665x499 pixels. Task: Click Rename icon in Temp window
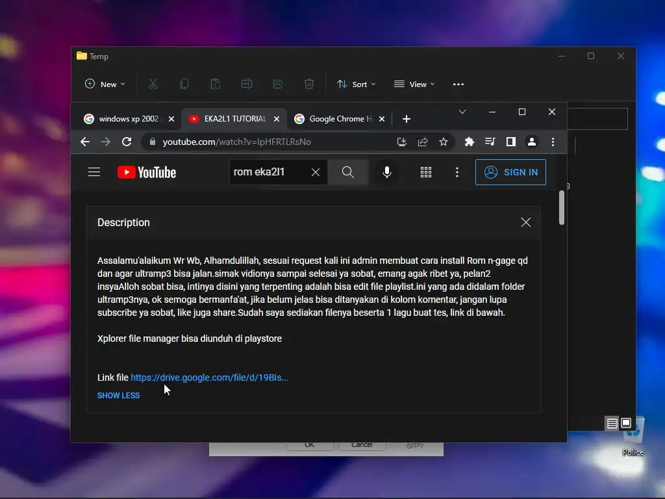[x=246, y=84]
